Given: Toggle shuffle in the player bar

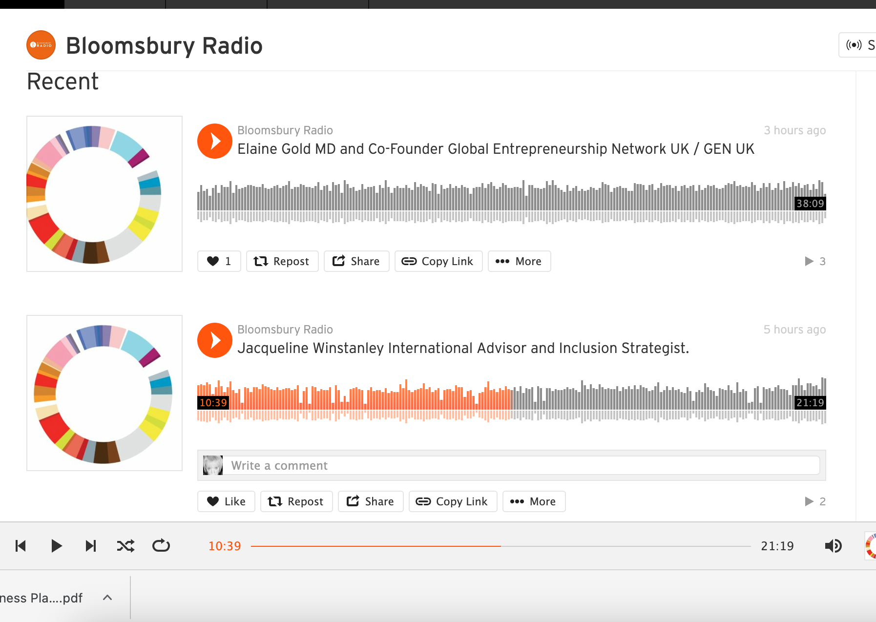Looking at the screenshot, I should [126, 546].
